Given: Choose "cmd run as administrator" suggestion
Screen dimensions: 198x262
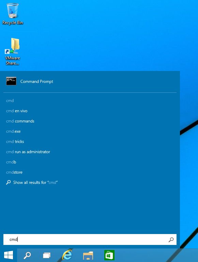Looking at the screenshot, I should tap(28, 152).
